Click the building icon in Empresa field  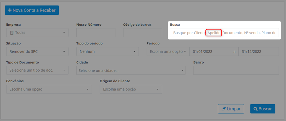point(12,33)
